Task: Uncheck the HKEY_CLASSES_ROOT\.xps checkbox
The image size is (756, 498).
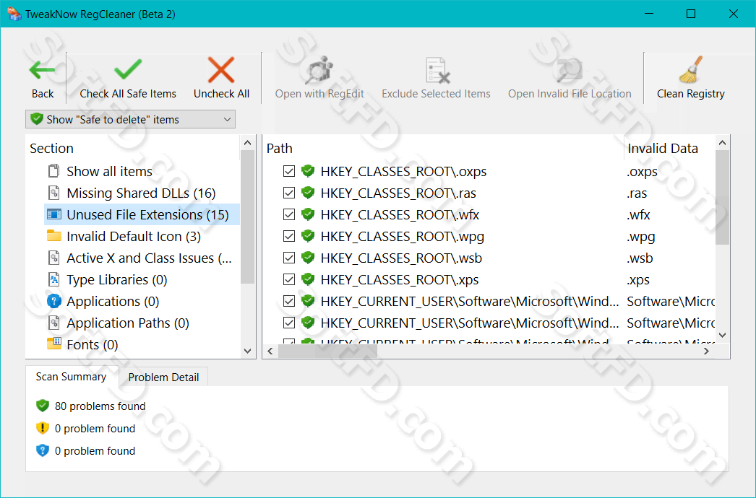Action: (x=289, y=279)
